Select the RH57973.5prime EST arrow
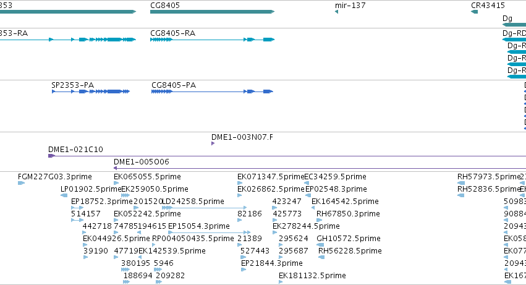526x285 pixels. [461, 183]
